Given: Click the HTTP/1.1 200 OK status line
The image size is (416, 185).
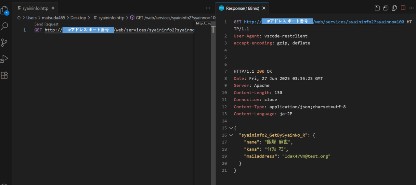Looking at the screenshot, I should 253,71.
